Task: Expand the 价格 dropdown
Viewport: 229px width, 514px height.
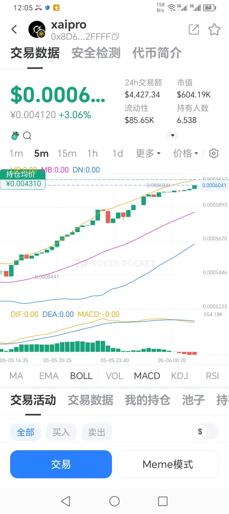Action: pyautogui.click(x=186, y=153)
